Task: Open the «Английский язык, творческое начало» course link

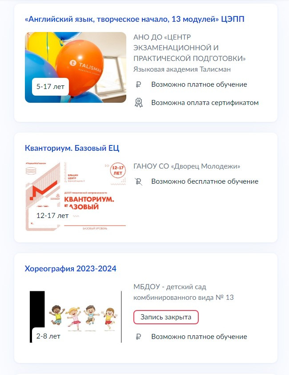Action: click(135, 19)
